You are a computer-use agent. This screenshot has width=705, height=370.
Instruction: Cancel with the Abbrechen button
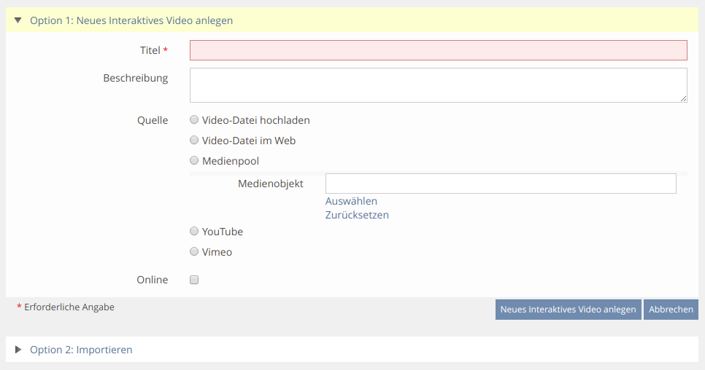[x=671, y=310]
